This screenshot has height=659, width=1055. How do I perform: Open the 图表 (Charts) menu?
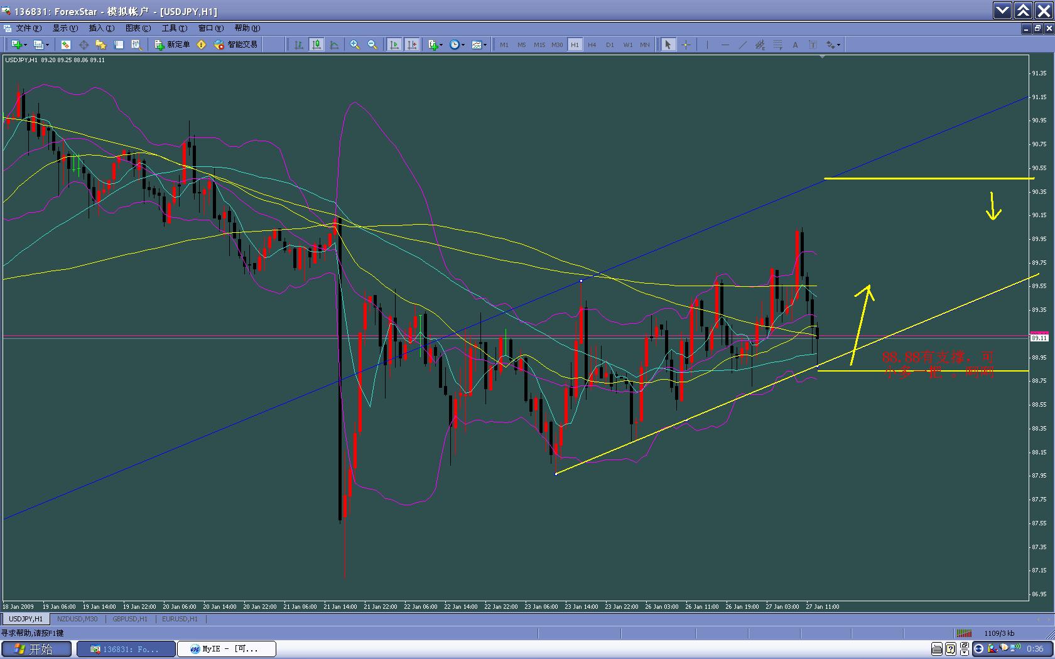(138, 28)
